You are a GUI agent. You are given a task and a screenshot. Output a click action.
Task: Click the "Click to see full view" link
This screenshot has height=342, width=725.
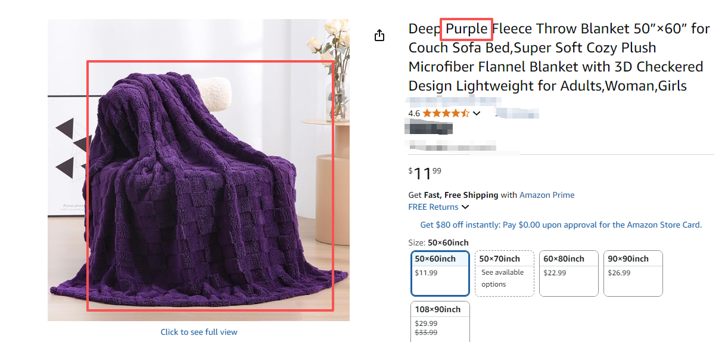(199, 332)
